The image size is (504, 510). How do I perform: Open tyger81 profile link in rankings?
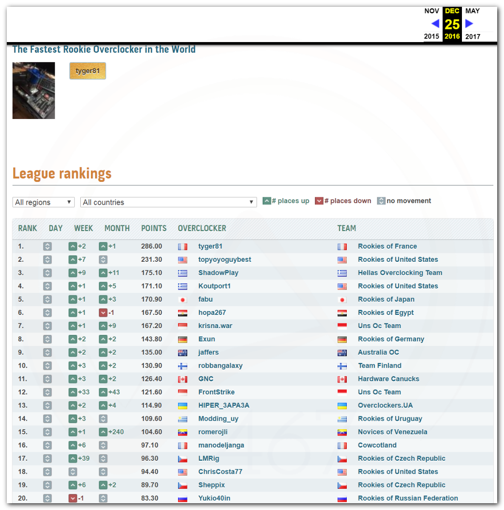(x=210, y=246)
